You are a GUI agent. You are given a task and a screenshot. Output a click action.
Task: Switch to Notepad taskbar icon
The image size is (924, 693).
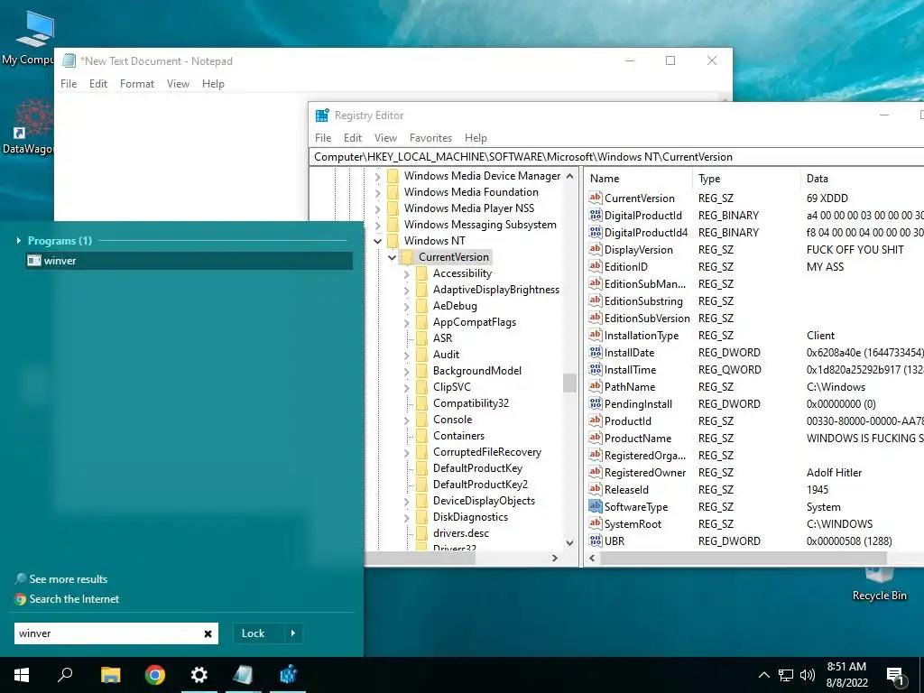point(243,675)
